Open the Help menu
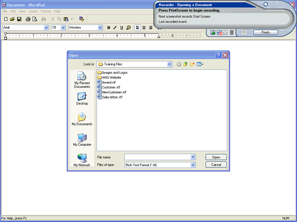 pyautogui.click(x=57, y=11)
